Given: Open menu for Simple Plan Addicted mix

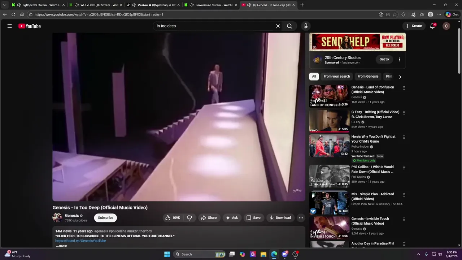Looking at the screenshot, I should point(404,195).
